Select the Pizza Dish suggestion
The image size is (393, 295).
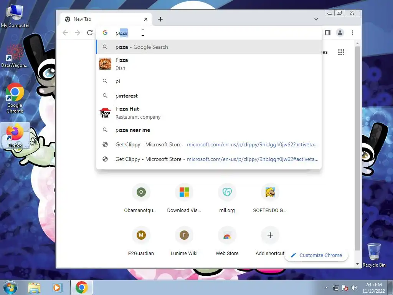pyautogui.click(x=208, y=64)
